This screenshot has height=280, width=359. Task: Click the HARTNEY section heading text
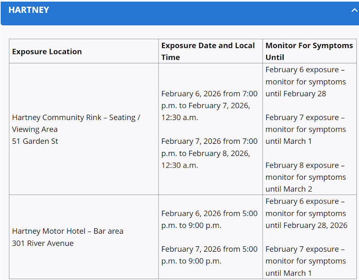pyautogui.click(x=29, y=10)
